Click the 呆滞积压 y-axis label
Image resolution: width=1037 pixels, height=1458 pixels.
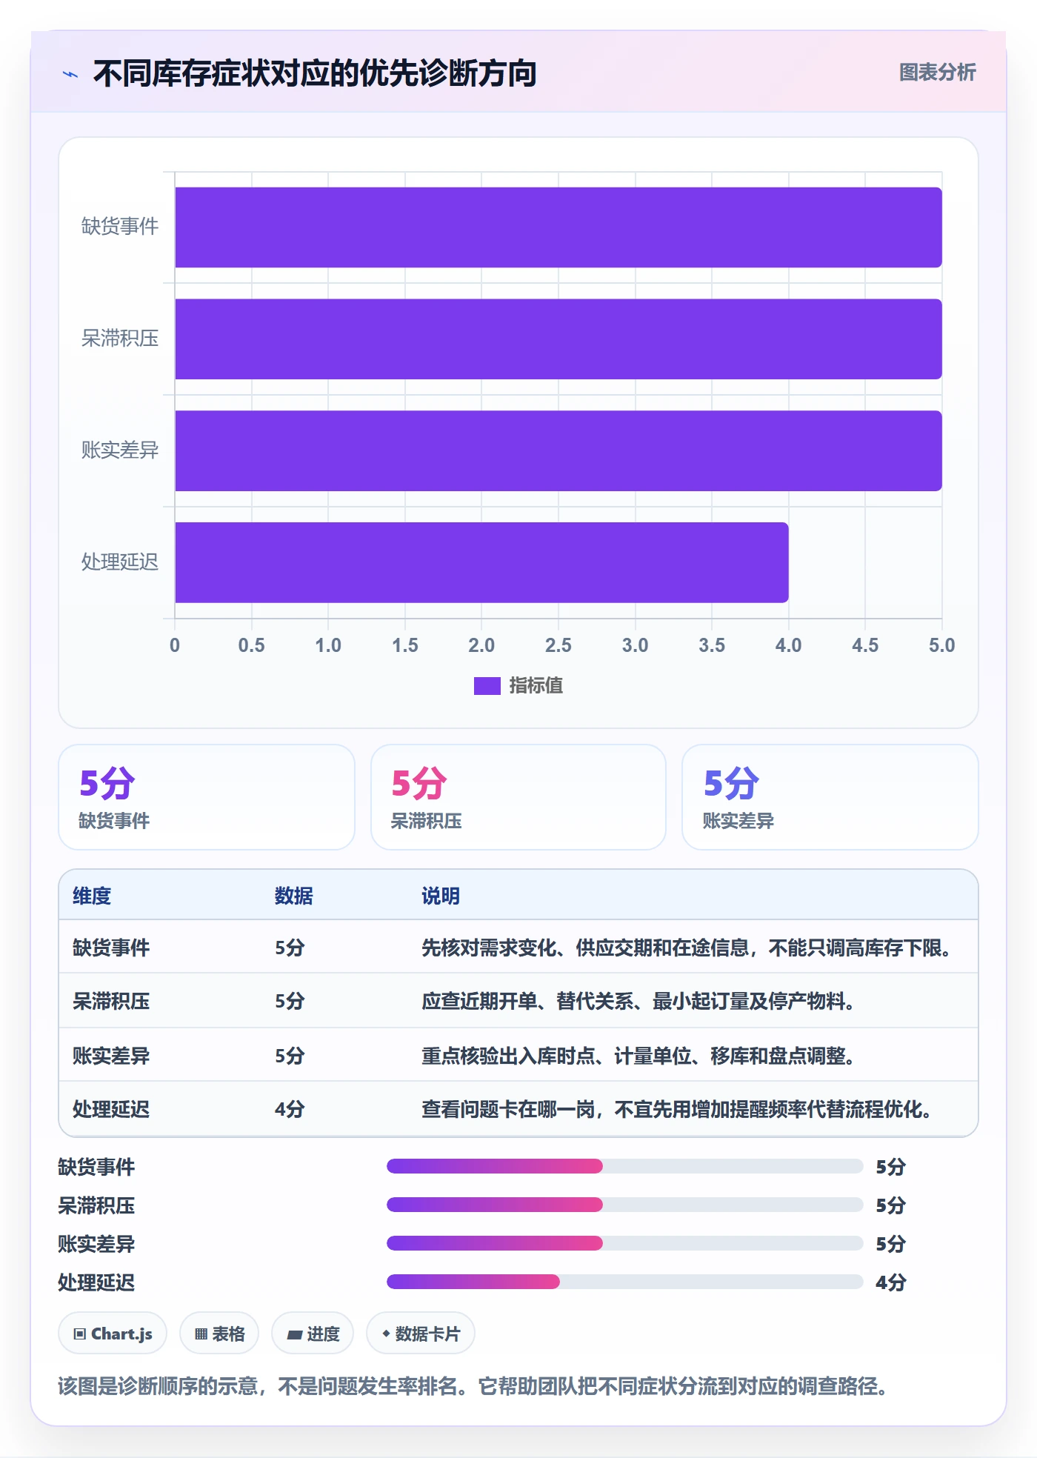[x=120, y=339]
